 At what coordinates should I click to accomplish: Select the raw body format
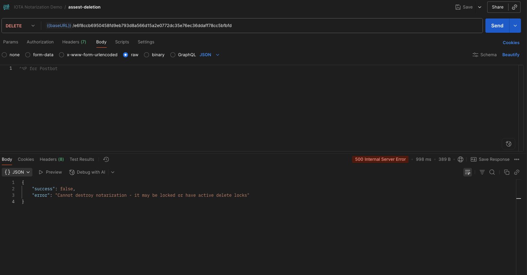point(126,54)
